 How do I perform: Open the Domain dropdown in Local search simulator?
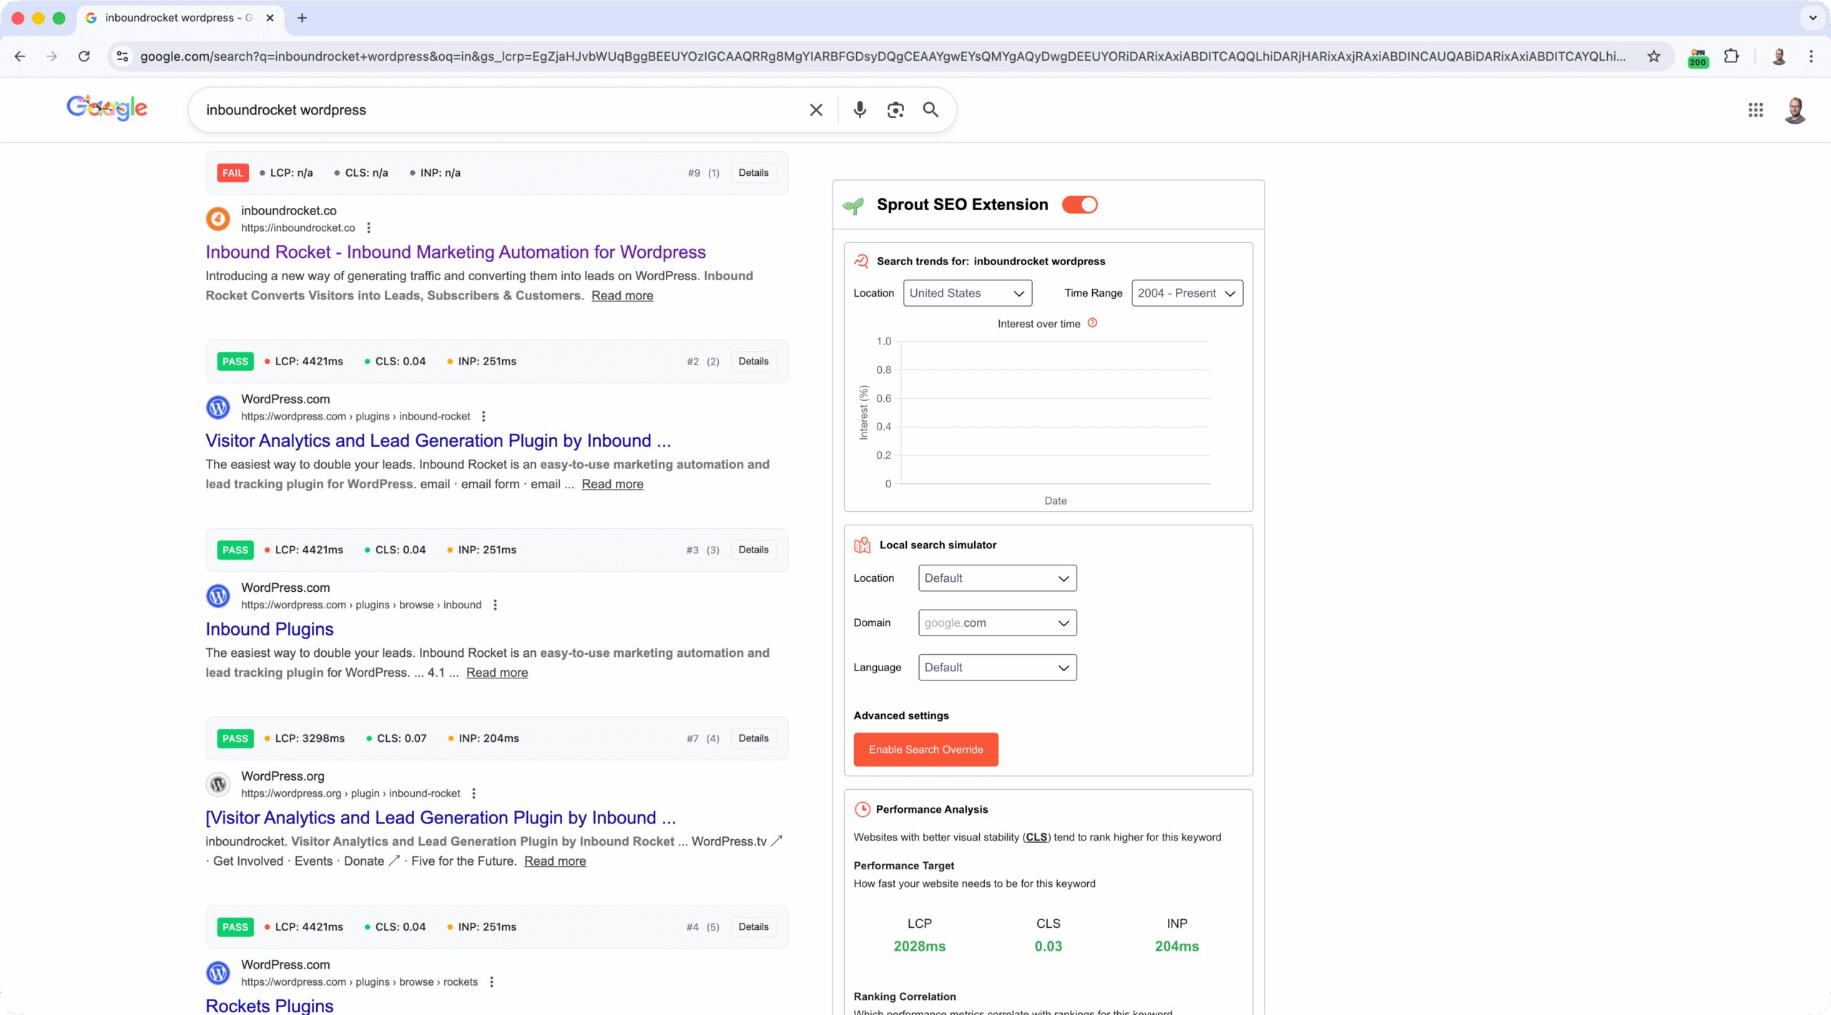pyautogui.click(x=996, y=622)
